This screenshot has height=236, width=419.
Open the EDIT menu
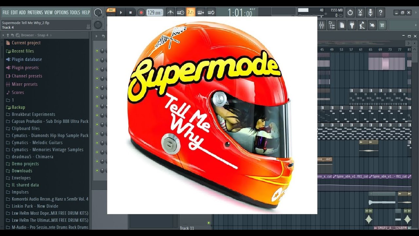pos(14,12)
